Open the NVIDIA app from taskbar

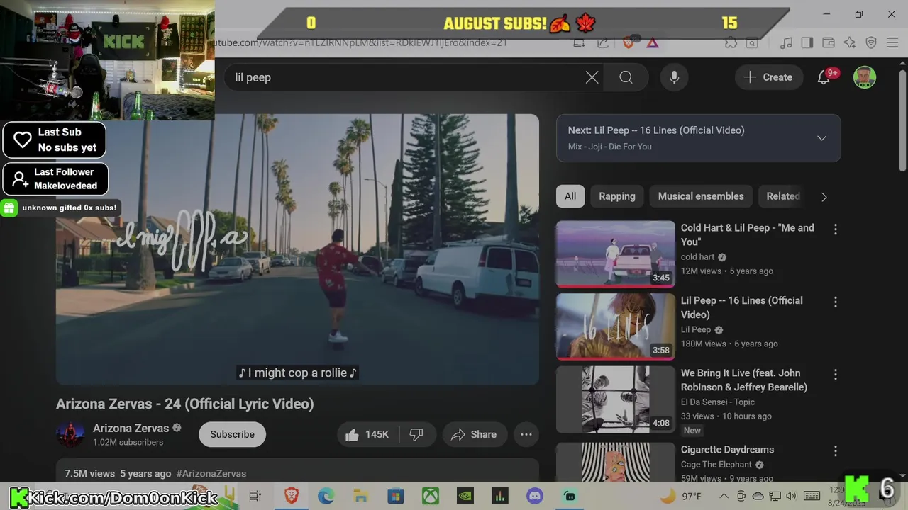pos(465,496)
